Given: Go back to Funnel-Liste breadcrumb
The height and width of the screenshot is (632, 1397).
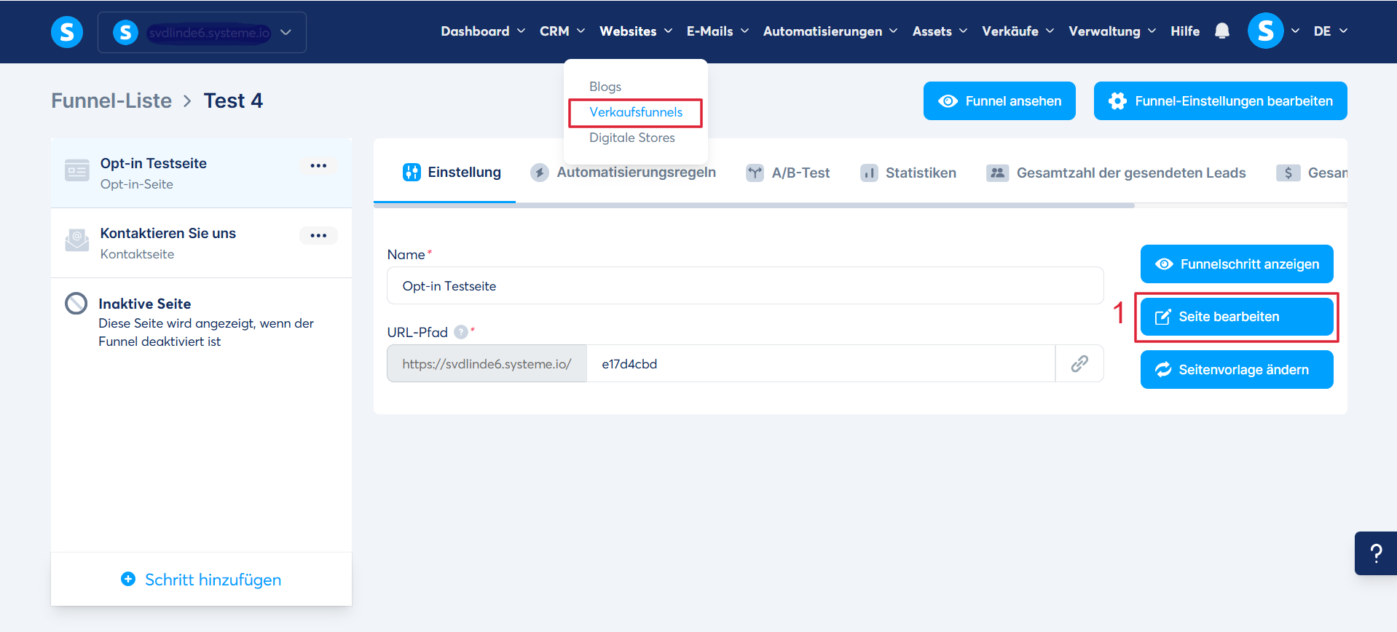Looking at the screenshot, I should tap(111, 100).
